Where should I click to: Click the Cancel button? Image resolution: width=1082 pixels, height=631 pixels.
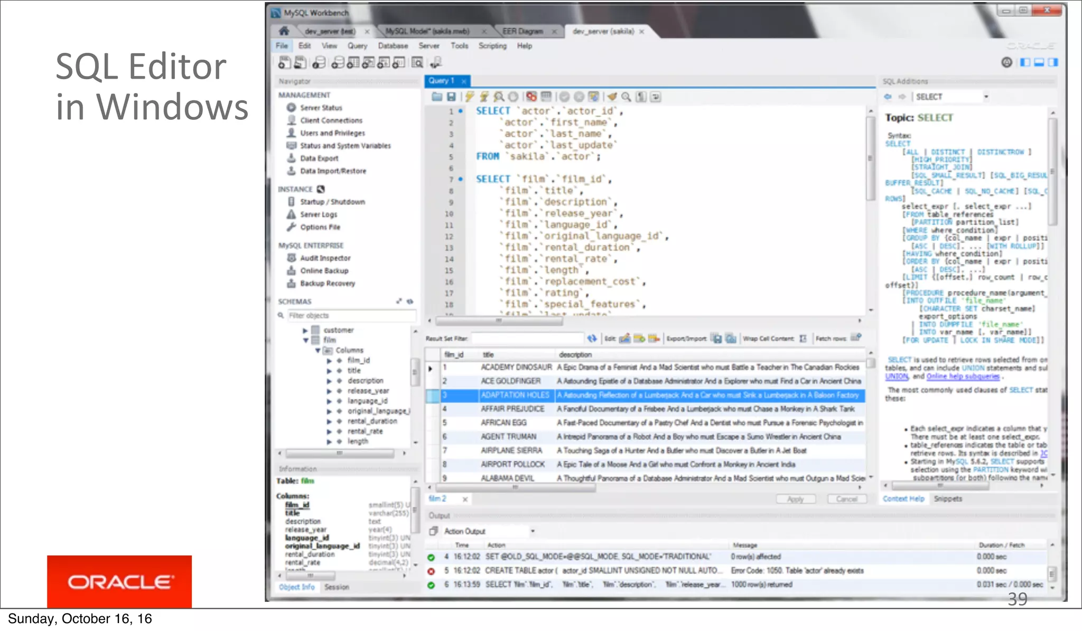click(846, 499)
